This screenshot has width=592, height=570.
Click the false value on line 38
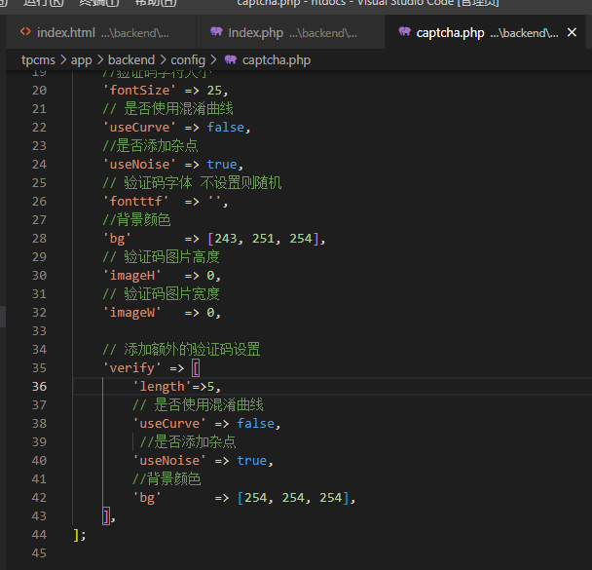point(255,424)
